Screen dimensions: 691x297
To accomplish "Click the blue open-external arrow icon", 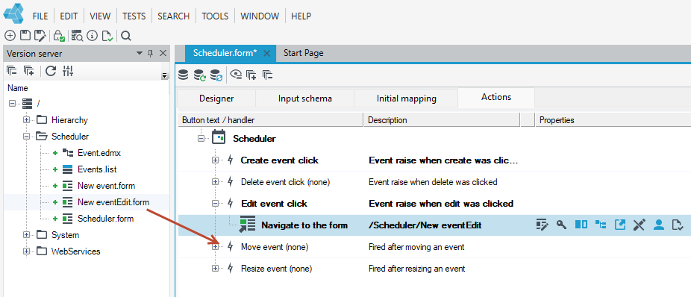I will 620,225.
